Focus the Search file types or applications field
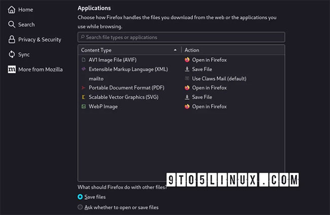The width and height of the screenshot is (330, 215). (x=181, y=37)
